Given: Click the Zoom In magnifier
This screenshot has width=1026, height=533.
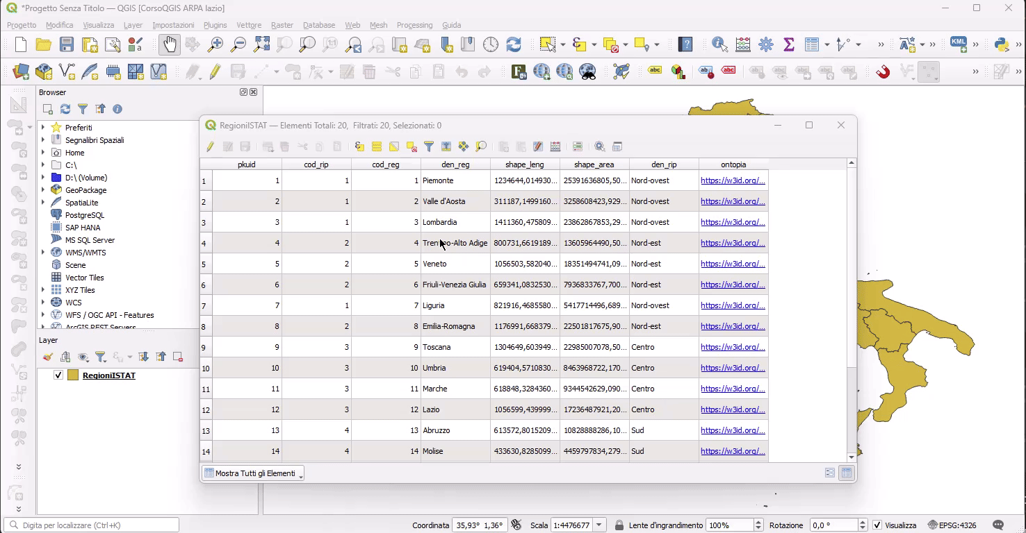Looking at the screenshot, I should tap(215, 45).
